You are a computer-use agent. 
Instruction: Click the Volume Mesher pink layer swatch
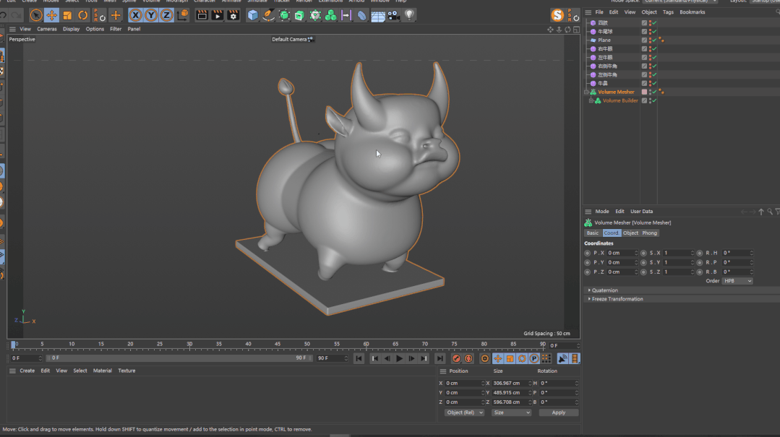(x=644, y=92)
